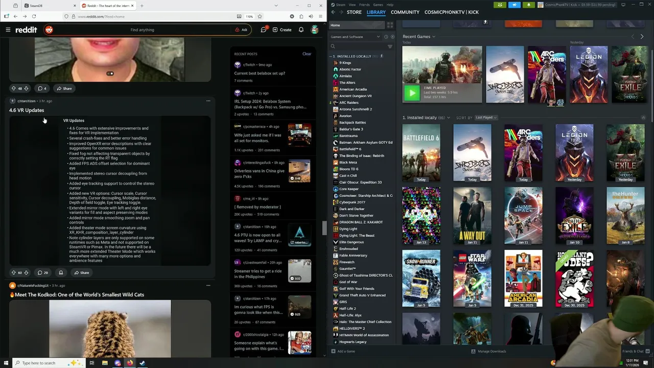Open the 4.6 VR Updates post title
This screenshot has height=368, width=654.
pyautogui.click(x=27, y=110)
